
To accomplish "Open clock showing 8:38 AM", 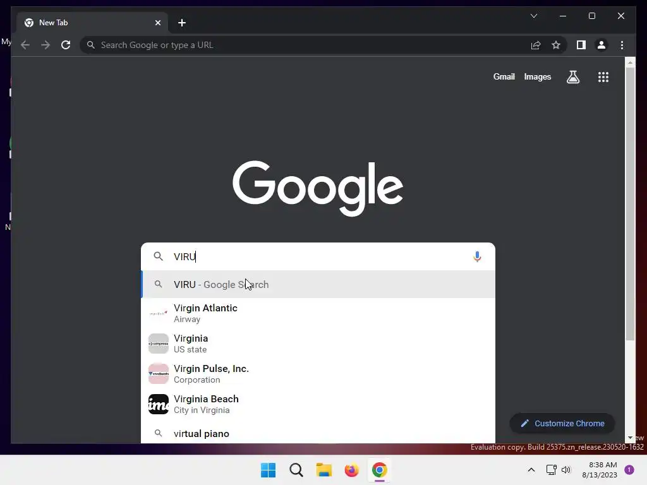I will coord(600,470).
